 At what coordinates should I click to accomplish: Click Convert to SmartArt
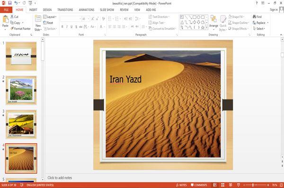click(x=162, y=29)
